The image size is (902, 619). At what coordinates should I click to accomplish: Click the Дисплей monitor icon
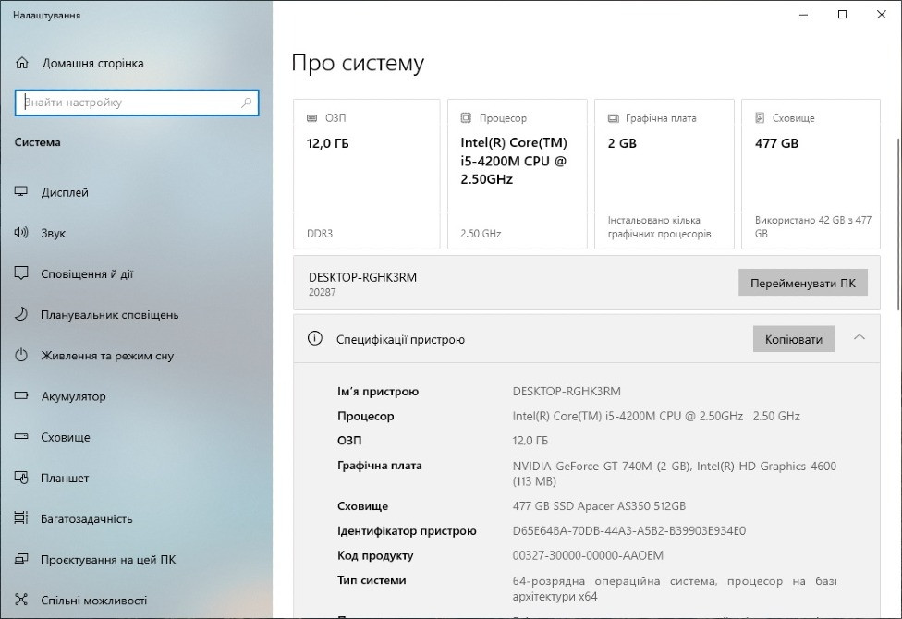[x=21, y=192]
